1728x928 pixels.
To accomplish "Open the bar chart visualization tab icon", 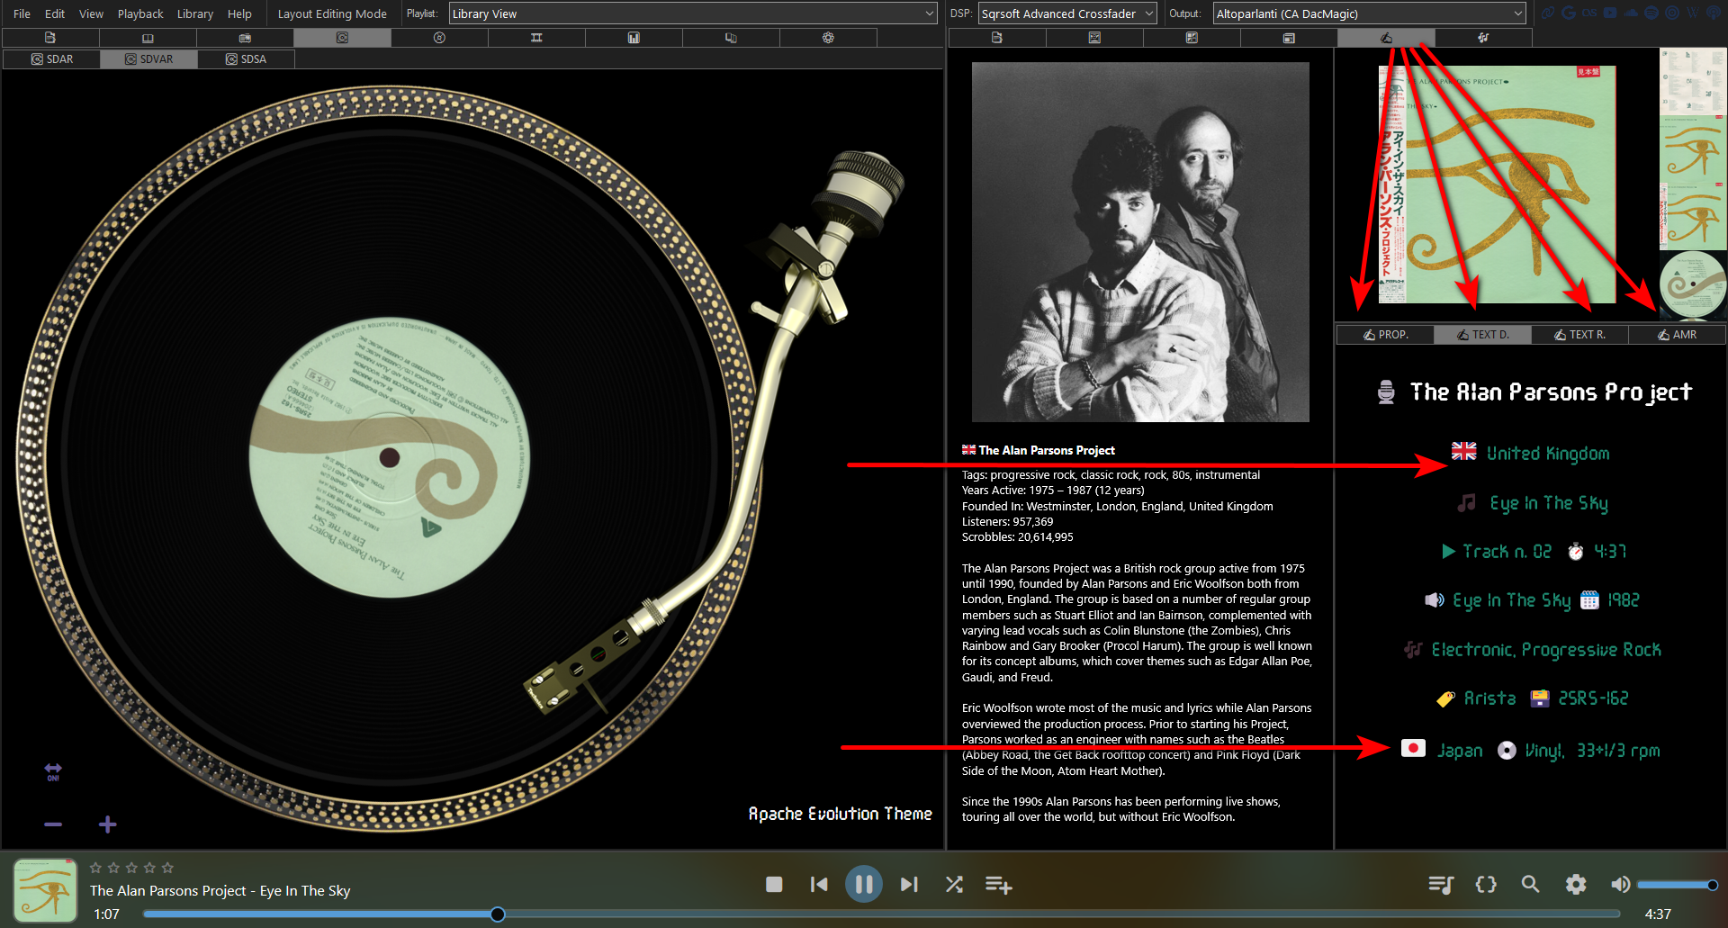I will [x=634, y=38].
